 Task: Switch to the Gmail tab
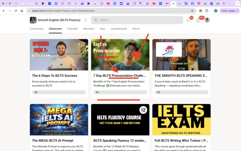point(167,4)
